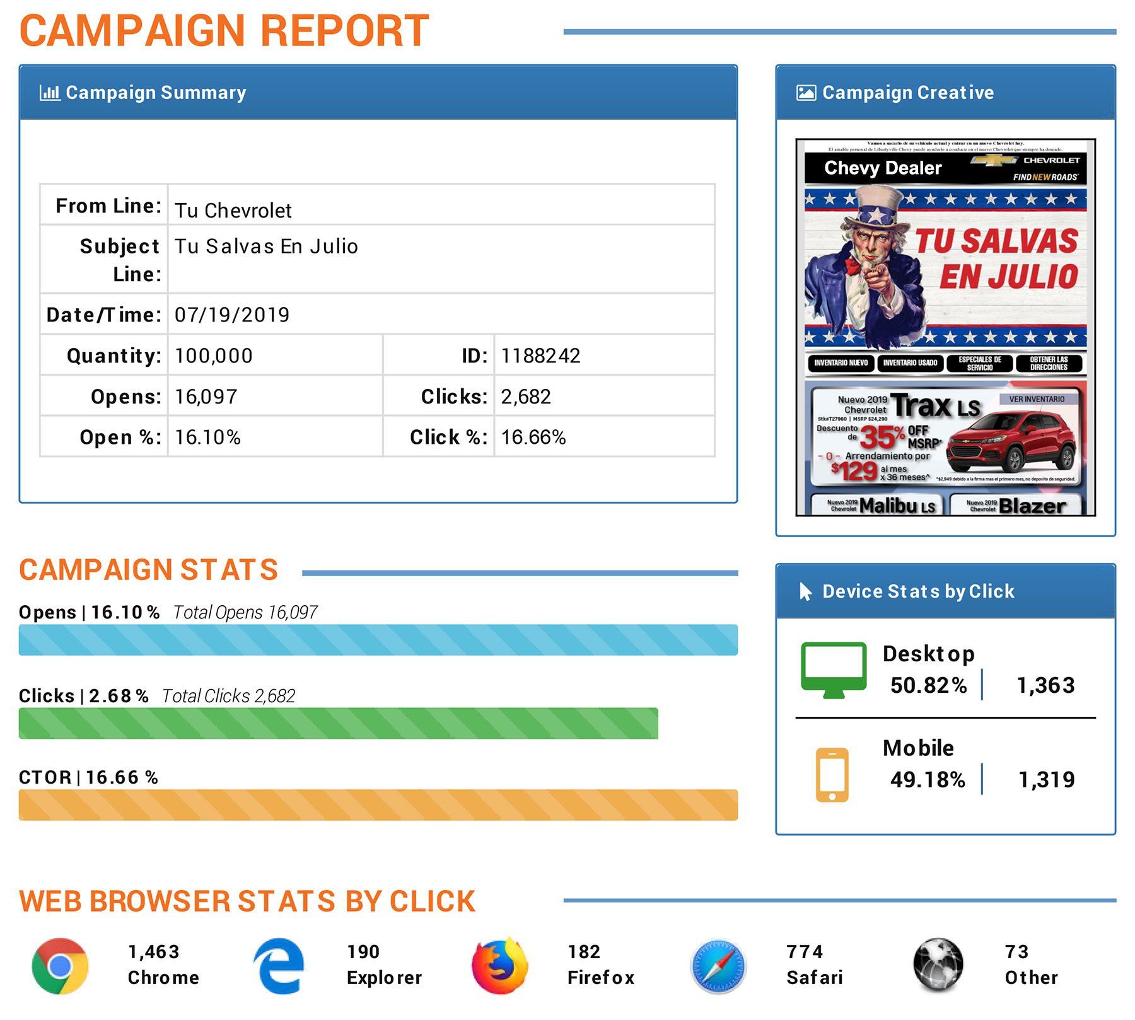Click the Mobile percentage 49.18%
The height and width of the screenshot is (1020, 1135).
coord(928,780)
